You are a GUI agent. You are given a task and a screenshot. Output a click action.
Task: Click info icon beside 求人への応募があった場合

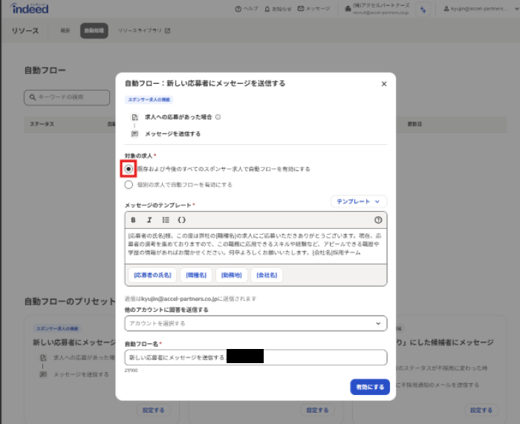click(218, 117)
